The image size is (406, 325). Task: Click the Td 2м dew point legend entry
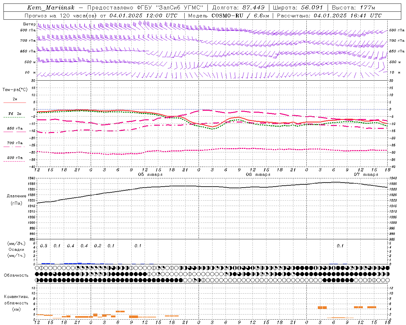(15, 114)
